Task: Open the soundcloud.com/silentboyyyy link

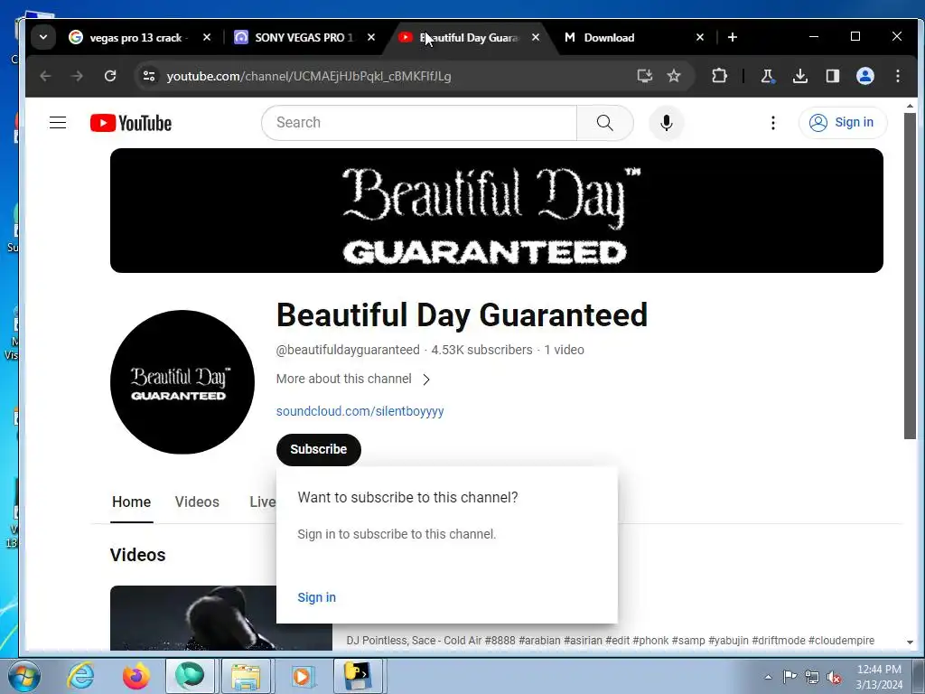Action: pos(360,411)
